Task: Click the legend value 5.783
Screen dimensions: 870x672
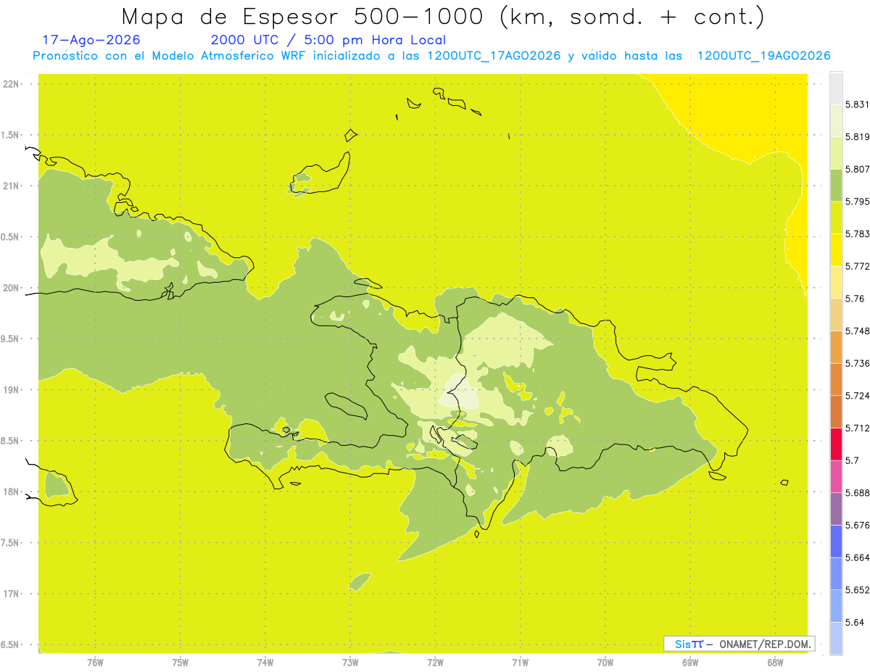Action: [x=857, y=233]
